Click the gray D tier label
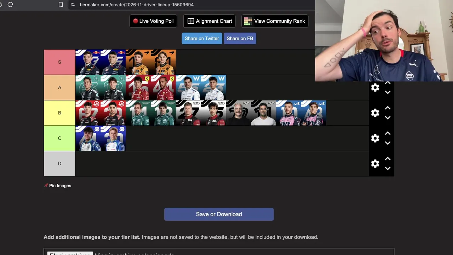 (x=59, y=164)
